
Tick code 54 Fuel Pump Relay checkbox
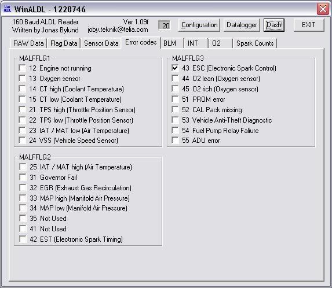(x=175, y=130)
